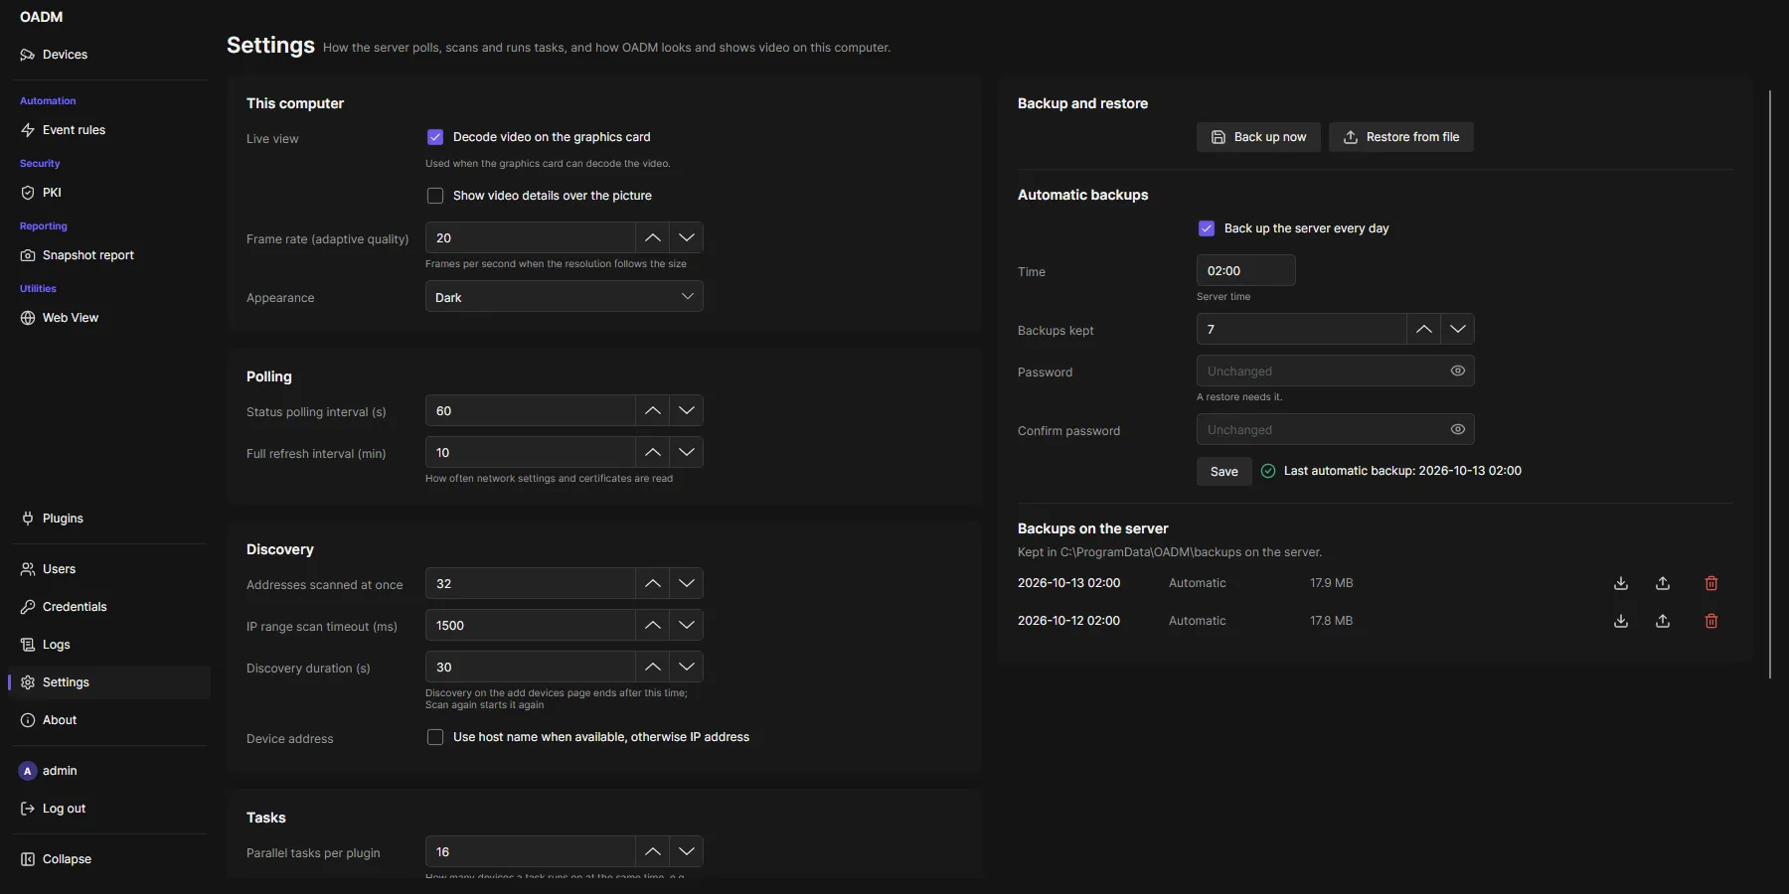Click the 17.9 MB backup size
This screenshot has height=894, width=1789.
tap(1332, 583)
